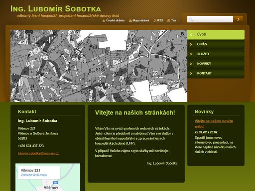Screen dimensions: 255x191
Task: Click the home icon beside Úvodní stránka
Action: pyautogui.click(x=104, y=21)
